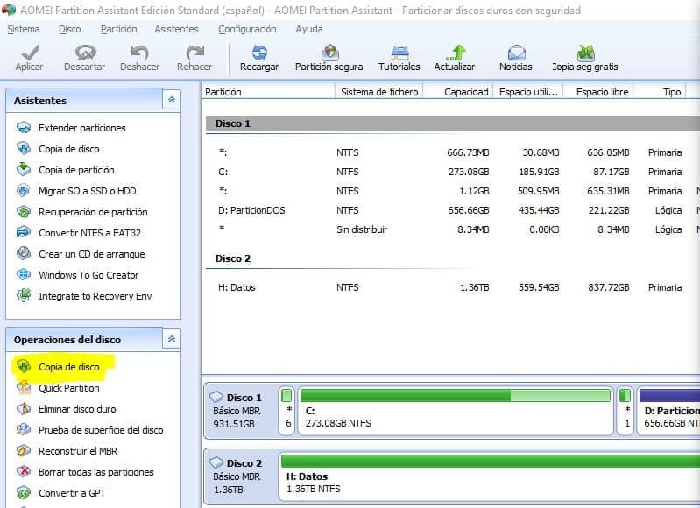The image size is (700, 508).
Task: Select the Disco 2 Básico MBR disk label
Action: tap(240, 476)
